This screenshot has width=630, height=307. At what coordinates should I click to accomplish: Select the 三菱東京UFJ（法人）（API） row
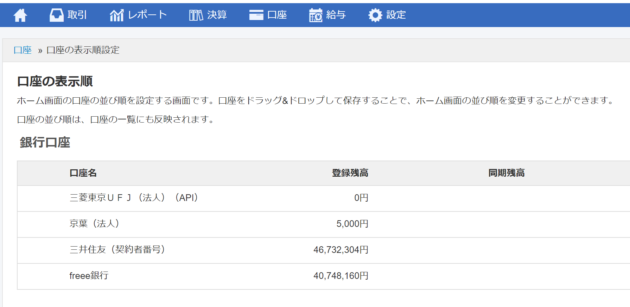[x=324, y=198]
